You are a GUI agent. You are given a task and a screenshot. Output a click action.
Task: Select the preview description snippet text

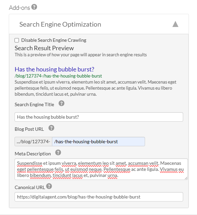95,88
